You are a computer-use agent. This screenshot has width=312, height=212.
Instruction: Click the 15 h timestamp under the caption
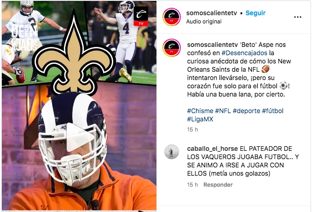(192, 130)
